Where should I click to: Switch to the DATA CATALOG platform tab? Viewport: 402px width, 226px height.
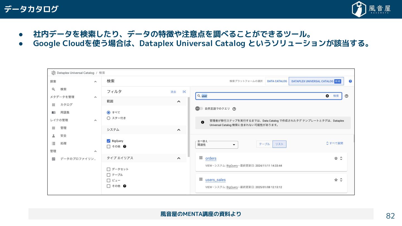[277, 81]
